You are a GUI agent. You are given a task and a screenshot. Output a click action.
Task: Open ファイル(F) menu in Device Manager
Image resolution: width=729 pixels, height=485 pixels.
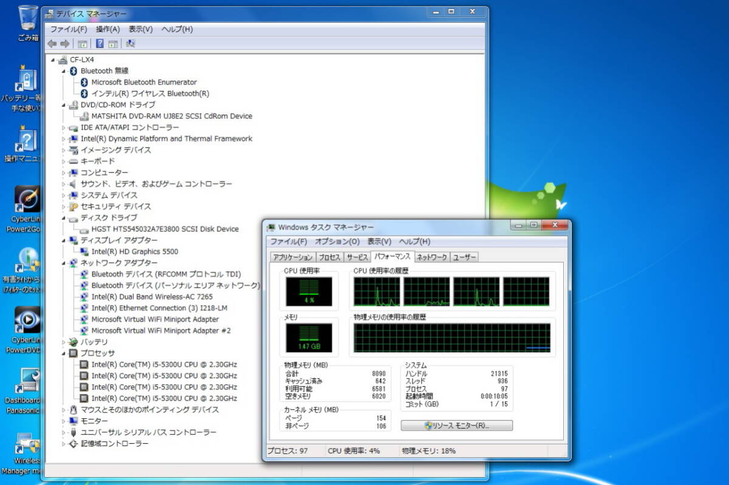[x=68, y=29]
